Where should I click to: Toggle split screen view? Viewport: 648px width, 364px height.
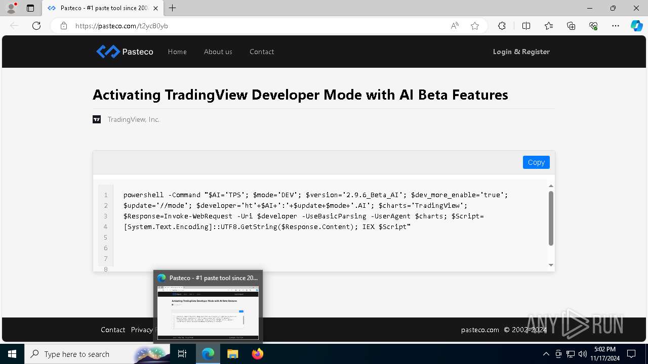coord(526,26)
